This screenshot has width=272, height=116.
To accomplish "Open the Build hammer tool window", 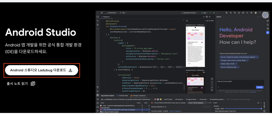I will click(x=98, y=87).
